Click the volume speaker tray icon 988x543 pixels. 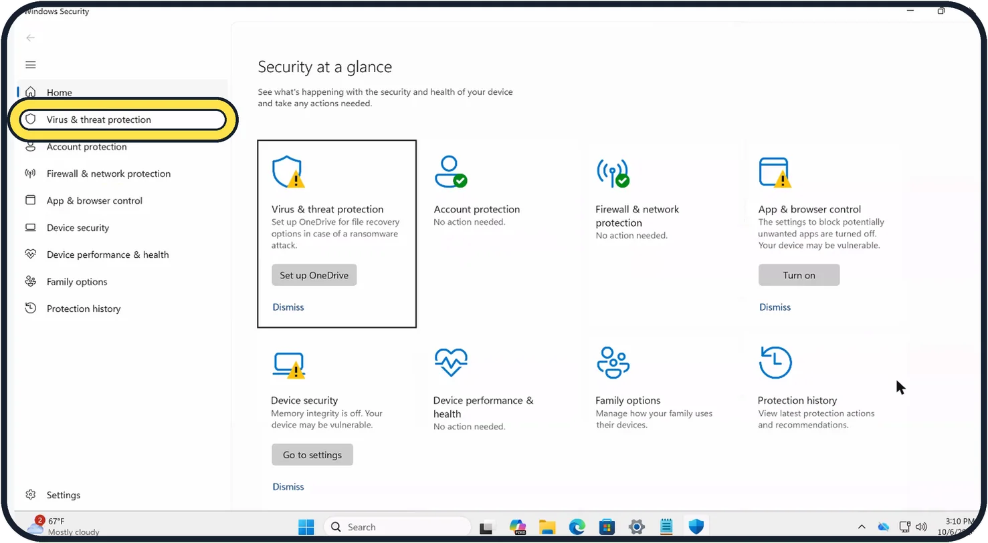922,527
